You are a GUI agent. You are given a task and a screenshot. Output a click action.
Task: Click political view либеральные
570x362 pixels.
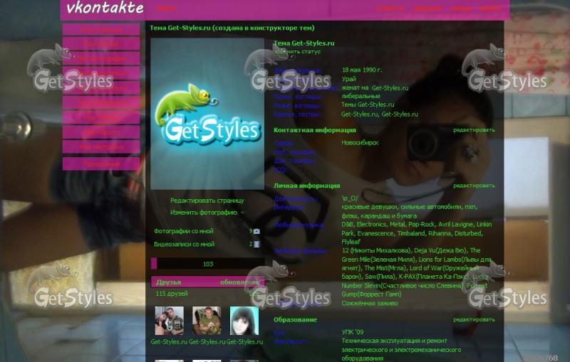(361, 96)
